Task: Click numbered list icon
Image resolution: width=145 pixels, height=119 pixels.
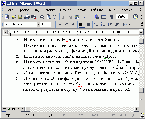Action: pos(96,24)
